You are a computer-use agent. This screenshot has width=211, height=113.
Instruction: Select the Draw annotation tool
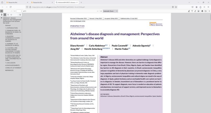(195, 11)
